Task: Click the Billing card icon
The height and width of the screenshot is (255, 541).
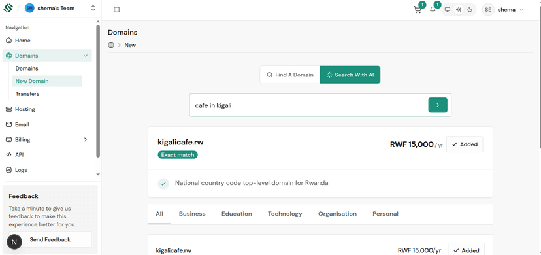Action: pos(8,139)
